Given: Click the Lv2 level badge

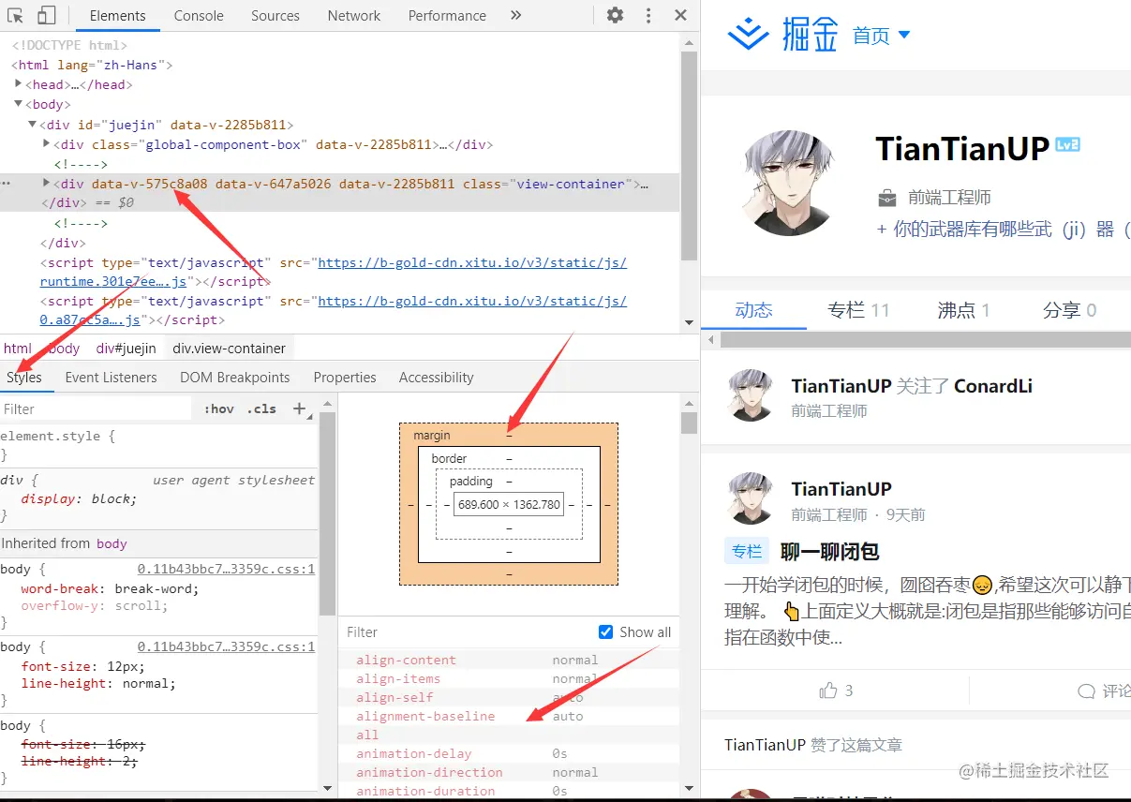Looking at the screenshot, I should click(x=1067, y=144).
